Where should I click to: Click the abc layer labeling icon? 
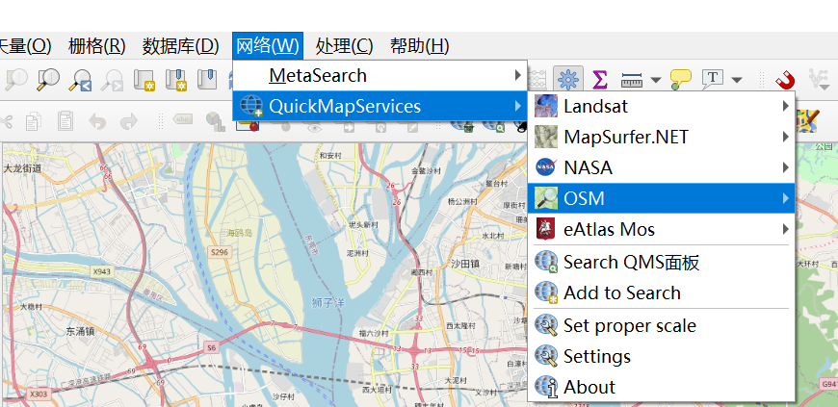[x=183, y=119]
